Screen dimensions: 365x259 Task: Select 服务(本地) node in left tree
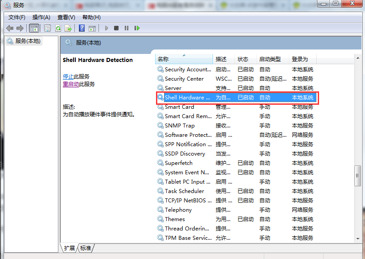[x=24, y=41]
